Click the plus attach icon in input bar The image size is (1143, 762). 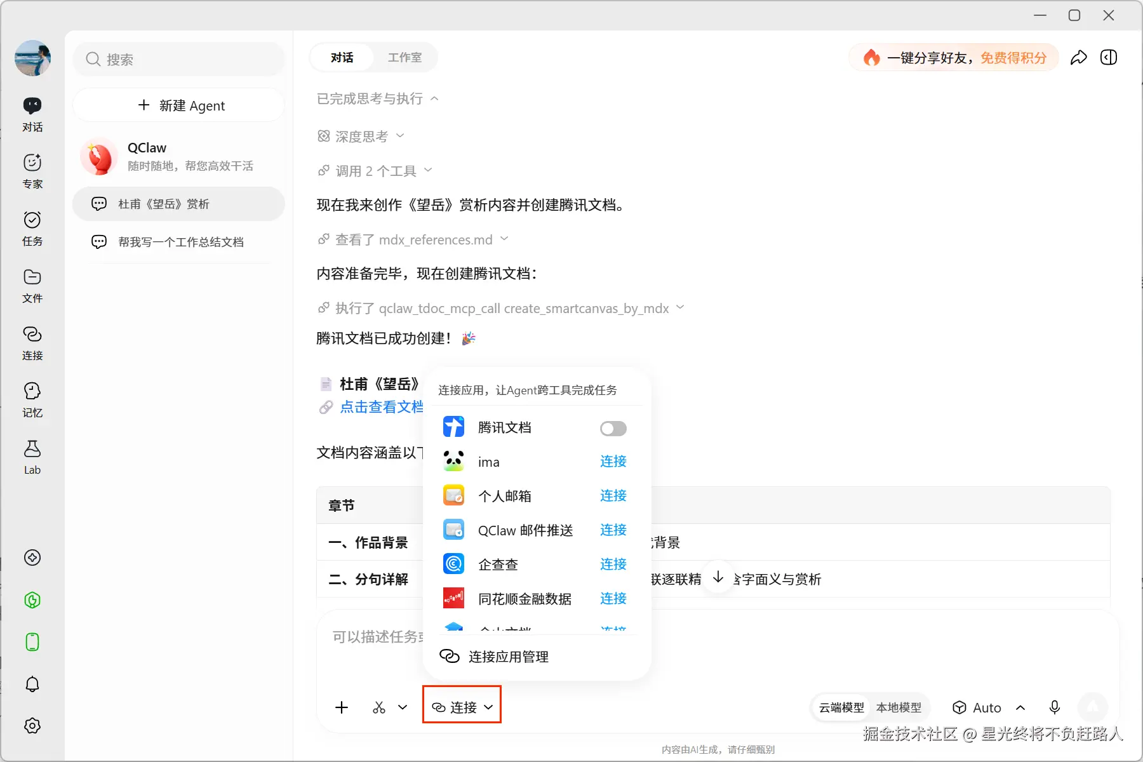[x=342, y=707]
